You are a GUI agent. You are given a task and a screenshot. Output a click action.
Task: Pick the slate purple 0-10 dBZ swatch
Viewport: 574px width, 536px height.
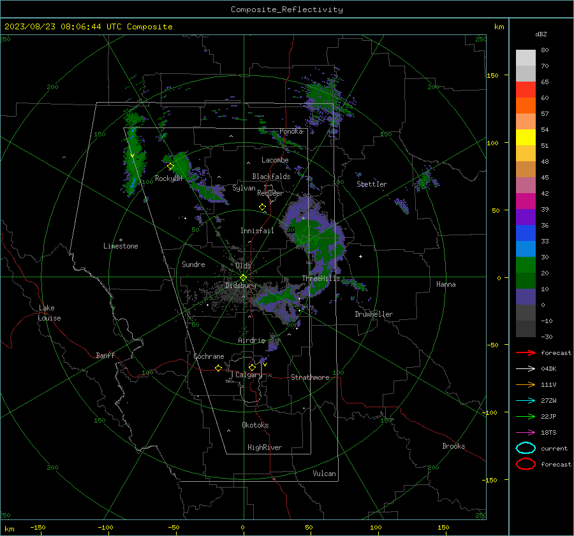click(x=526, y=296)
